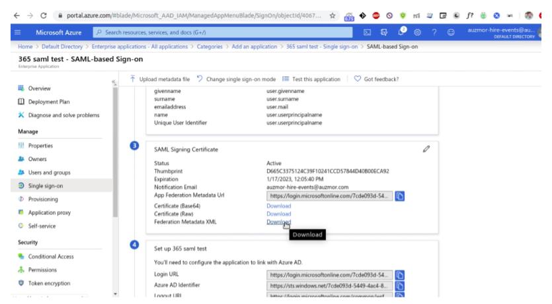The width and height of the screenshot is (552, 304).
Task: Go to Default Directory breadcrumb
Action: (62, 46)
